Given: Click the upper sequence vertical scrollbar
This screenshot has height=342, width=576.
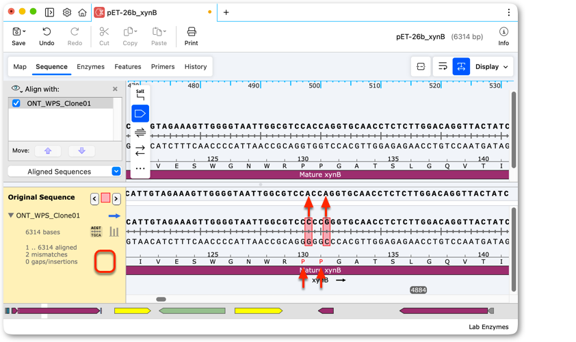Looking at the screenshot, I should (x=514, y=131).
